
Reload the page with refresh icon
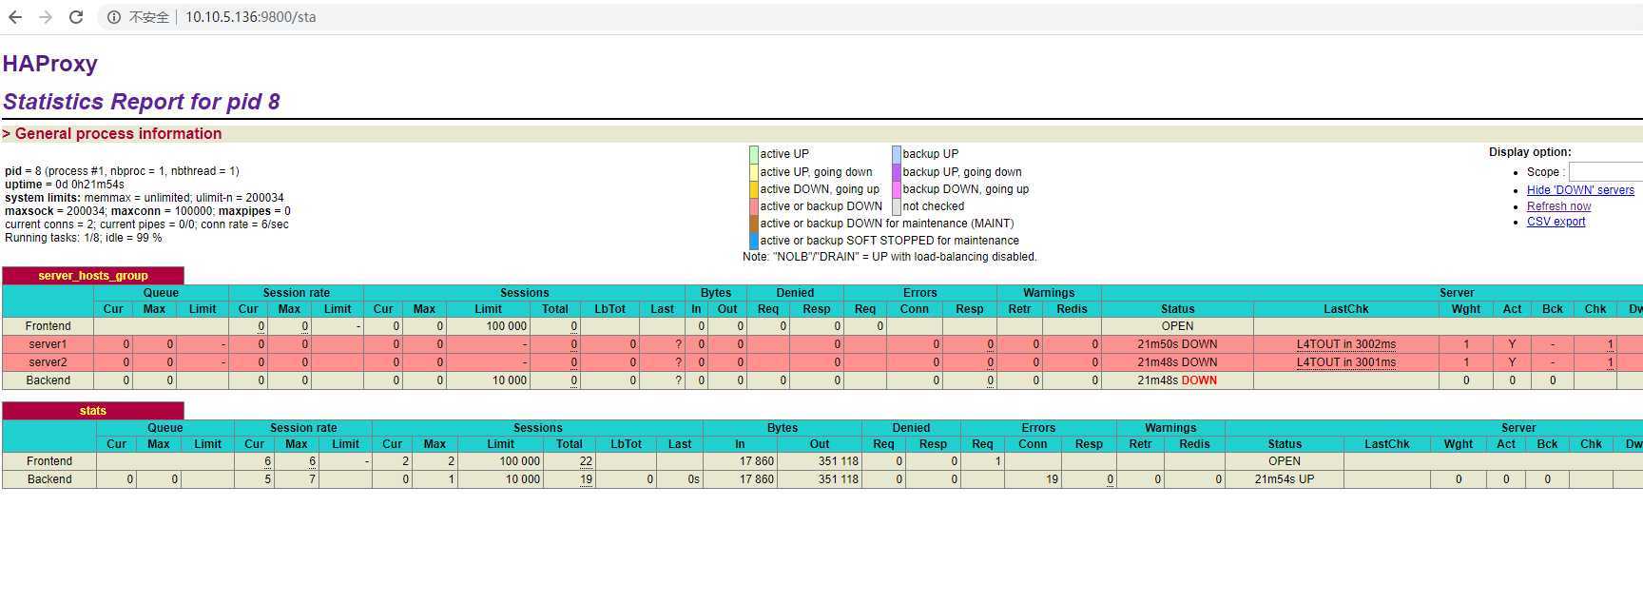(x=76, y=17)
